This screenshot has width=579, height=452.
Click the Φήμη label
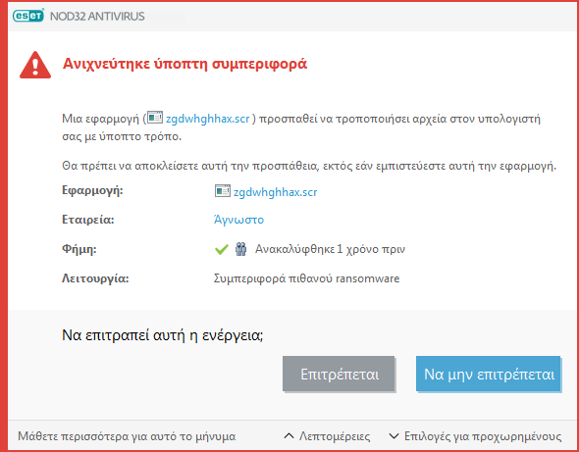click(x=79, y=250)
